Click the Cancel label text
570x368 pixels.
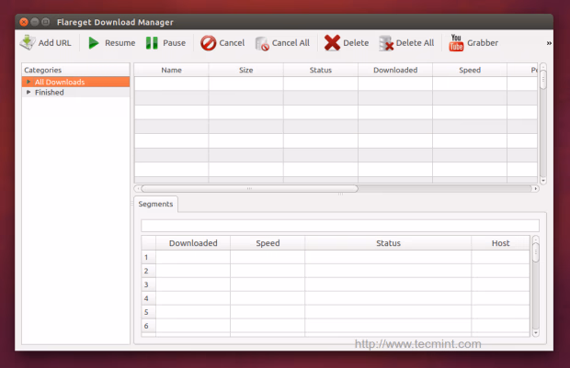(x=232, y=43)
